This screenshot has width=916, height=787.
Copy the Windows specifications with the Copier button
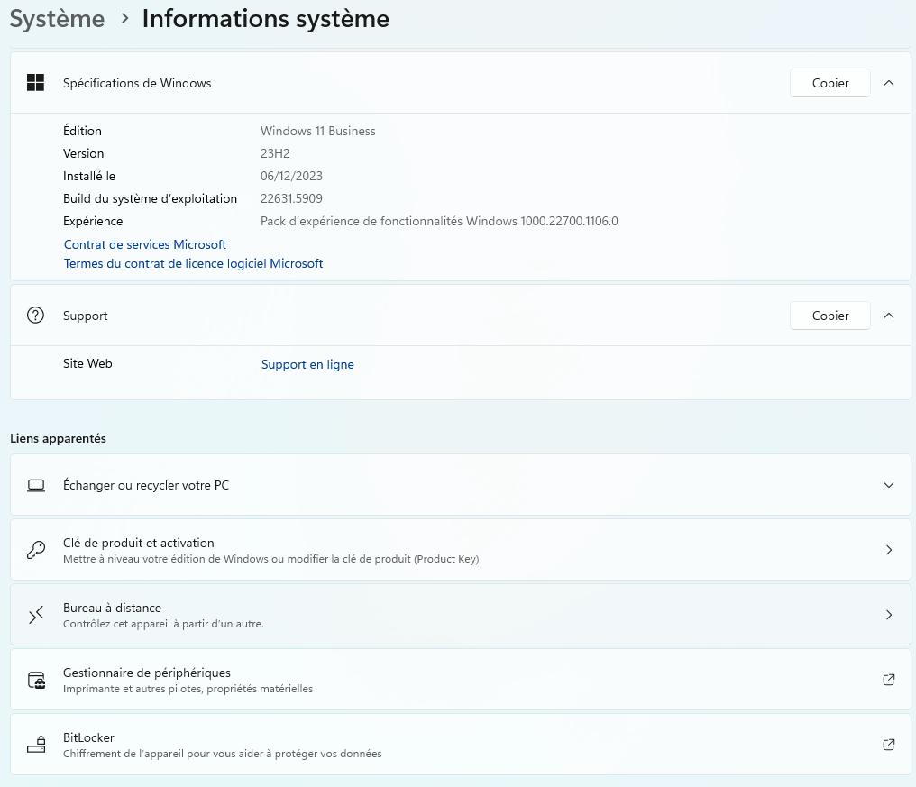[830, 83]
